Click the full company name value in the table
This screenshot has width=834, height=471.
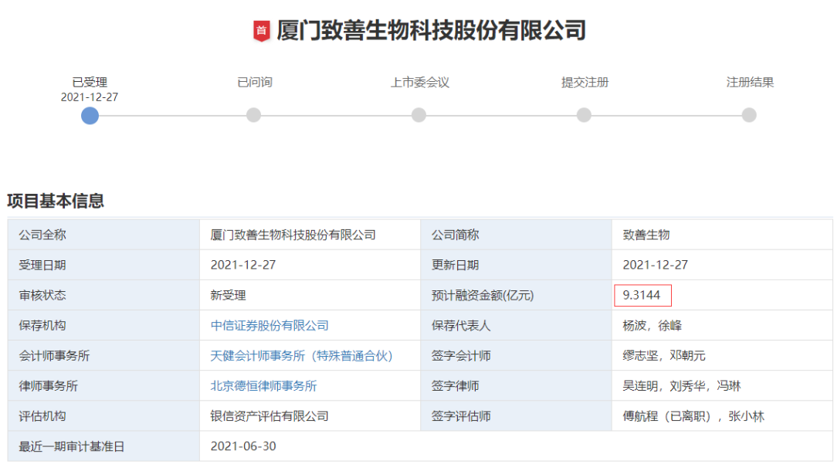point(293,235)
